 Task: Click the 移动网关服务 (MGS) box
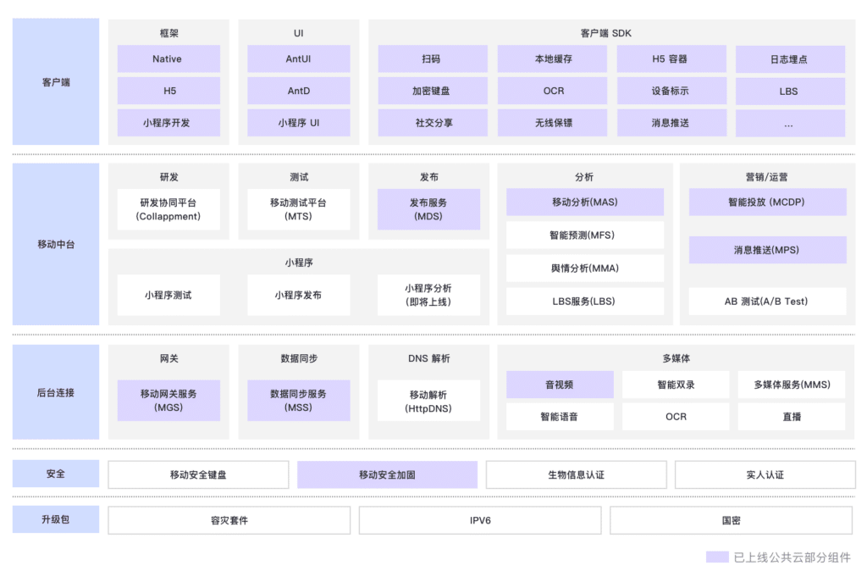click(168, 401)
